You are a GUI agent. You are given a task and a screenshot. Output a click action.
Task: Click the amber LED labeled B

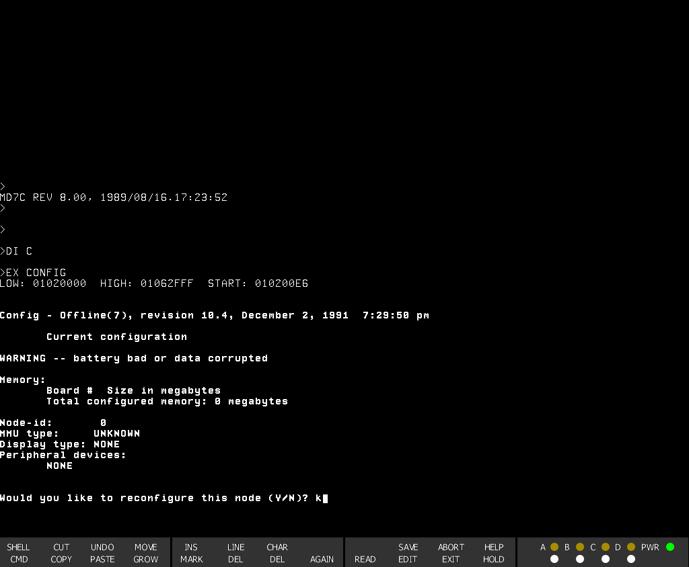click(x=580, y=547)
